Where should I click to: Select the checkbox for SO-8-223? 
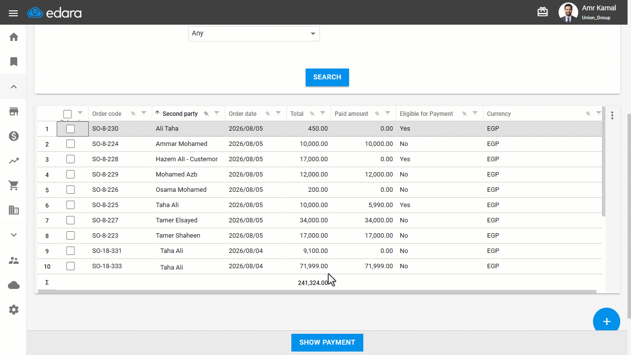coord(70,236)
